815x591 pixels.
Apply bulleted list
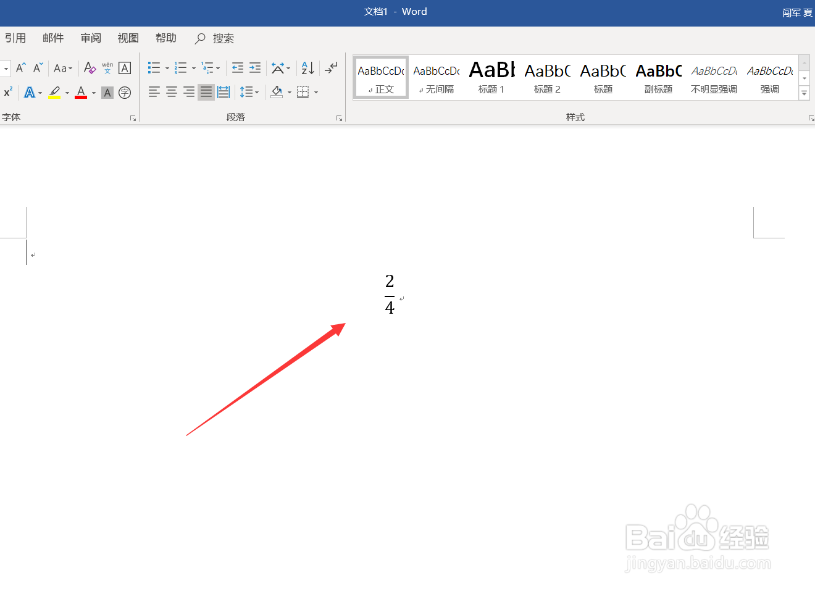154,68
